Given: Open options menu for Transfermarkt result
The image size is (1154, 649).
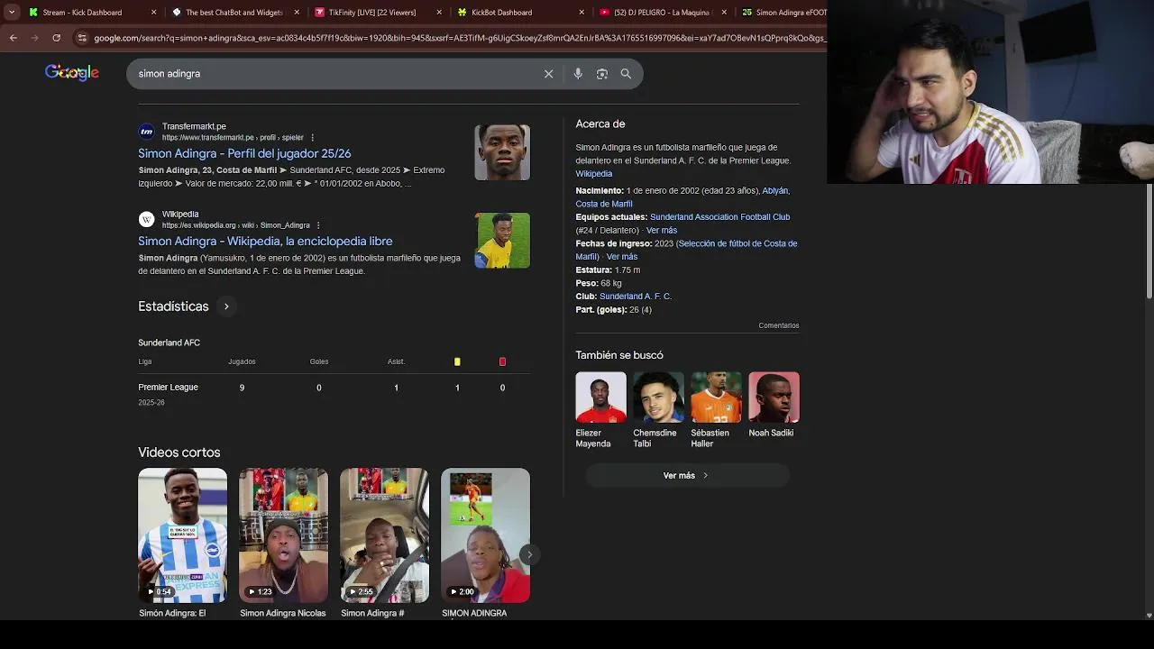Looking at the screenshot, I should (x=313, y=138).
